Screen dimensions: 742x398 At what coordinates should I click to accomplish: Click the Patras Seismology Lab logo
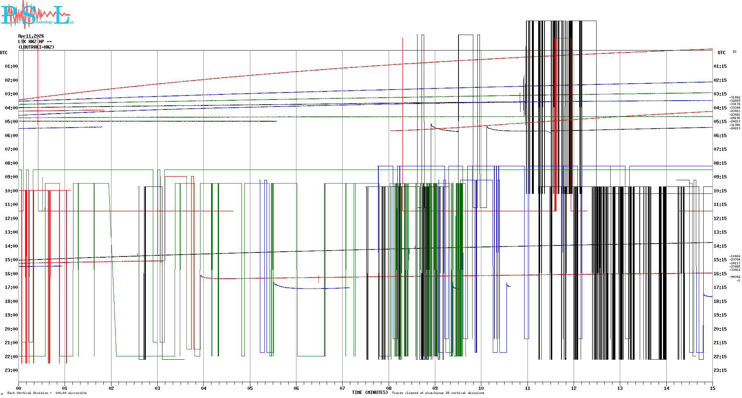click(x=37, y=15)
